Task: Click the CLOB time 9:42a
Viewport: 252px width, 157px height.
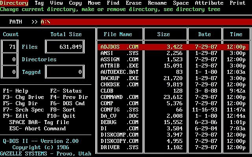Action: (237, 91)
